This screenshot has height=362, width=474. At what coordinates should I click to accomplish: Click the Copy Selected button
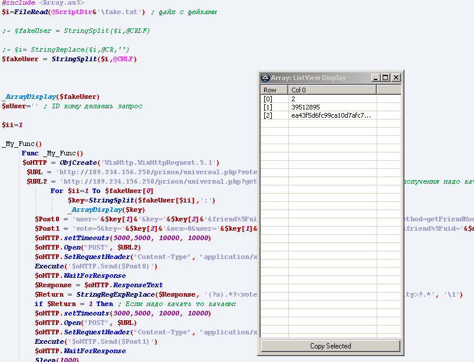pyautogui.click(x=330, y=346)
